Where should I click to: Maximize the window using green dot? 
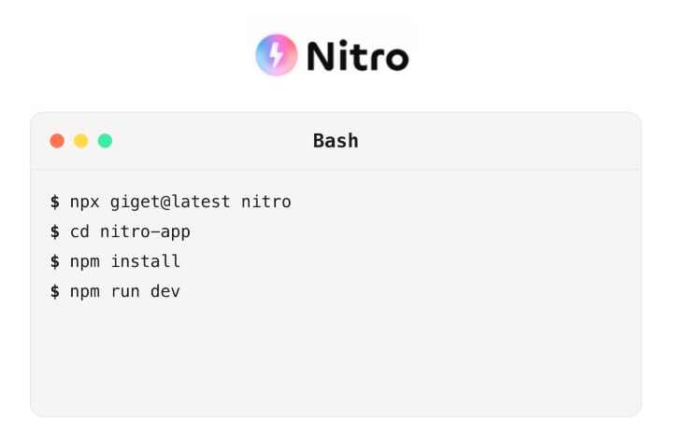(x=105, y=141)
